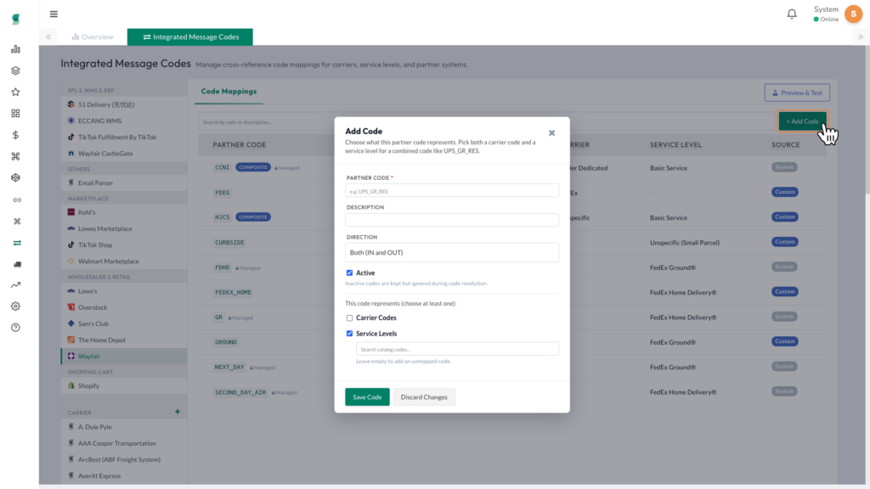This screenshot has width=870, height=489.
Task: Click the add carrier plus icon
Action: click(178, 412)
